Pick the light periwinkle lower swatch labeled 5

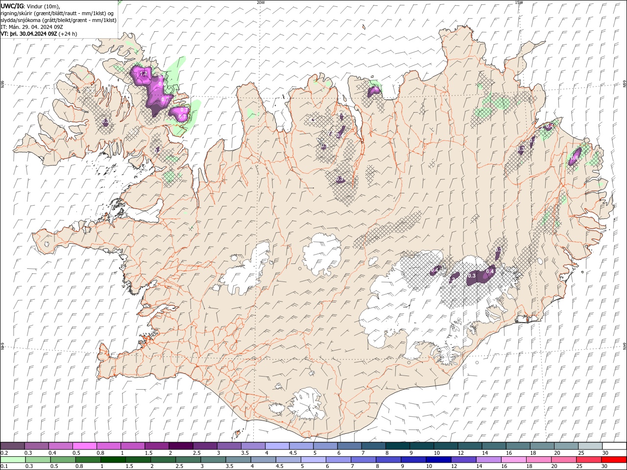tap(313, 460)
